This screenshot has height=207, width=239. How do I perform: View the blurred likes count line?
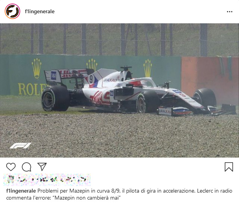(x=47, y=180)
